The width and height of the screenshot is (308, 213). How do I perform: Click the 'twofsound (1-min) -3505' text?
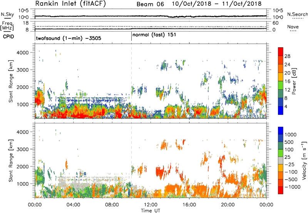(x=69, y=38)
